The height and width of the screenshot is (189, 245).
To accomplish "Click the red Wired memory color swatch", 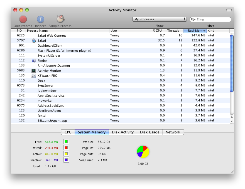I will 66,148.
